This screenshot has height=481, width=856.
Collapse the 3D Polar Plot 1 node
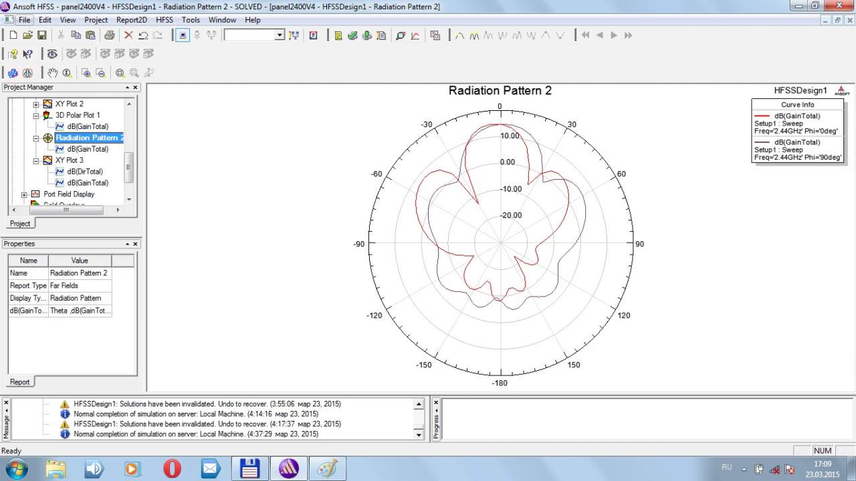(36, 116)
